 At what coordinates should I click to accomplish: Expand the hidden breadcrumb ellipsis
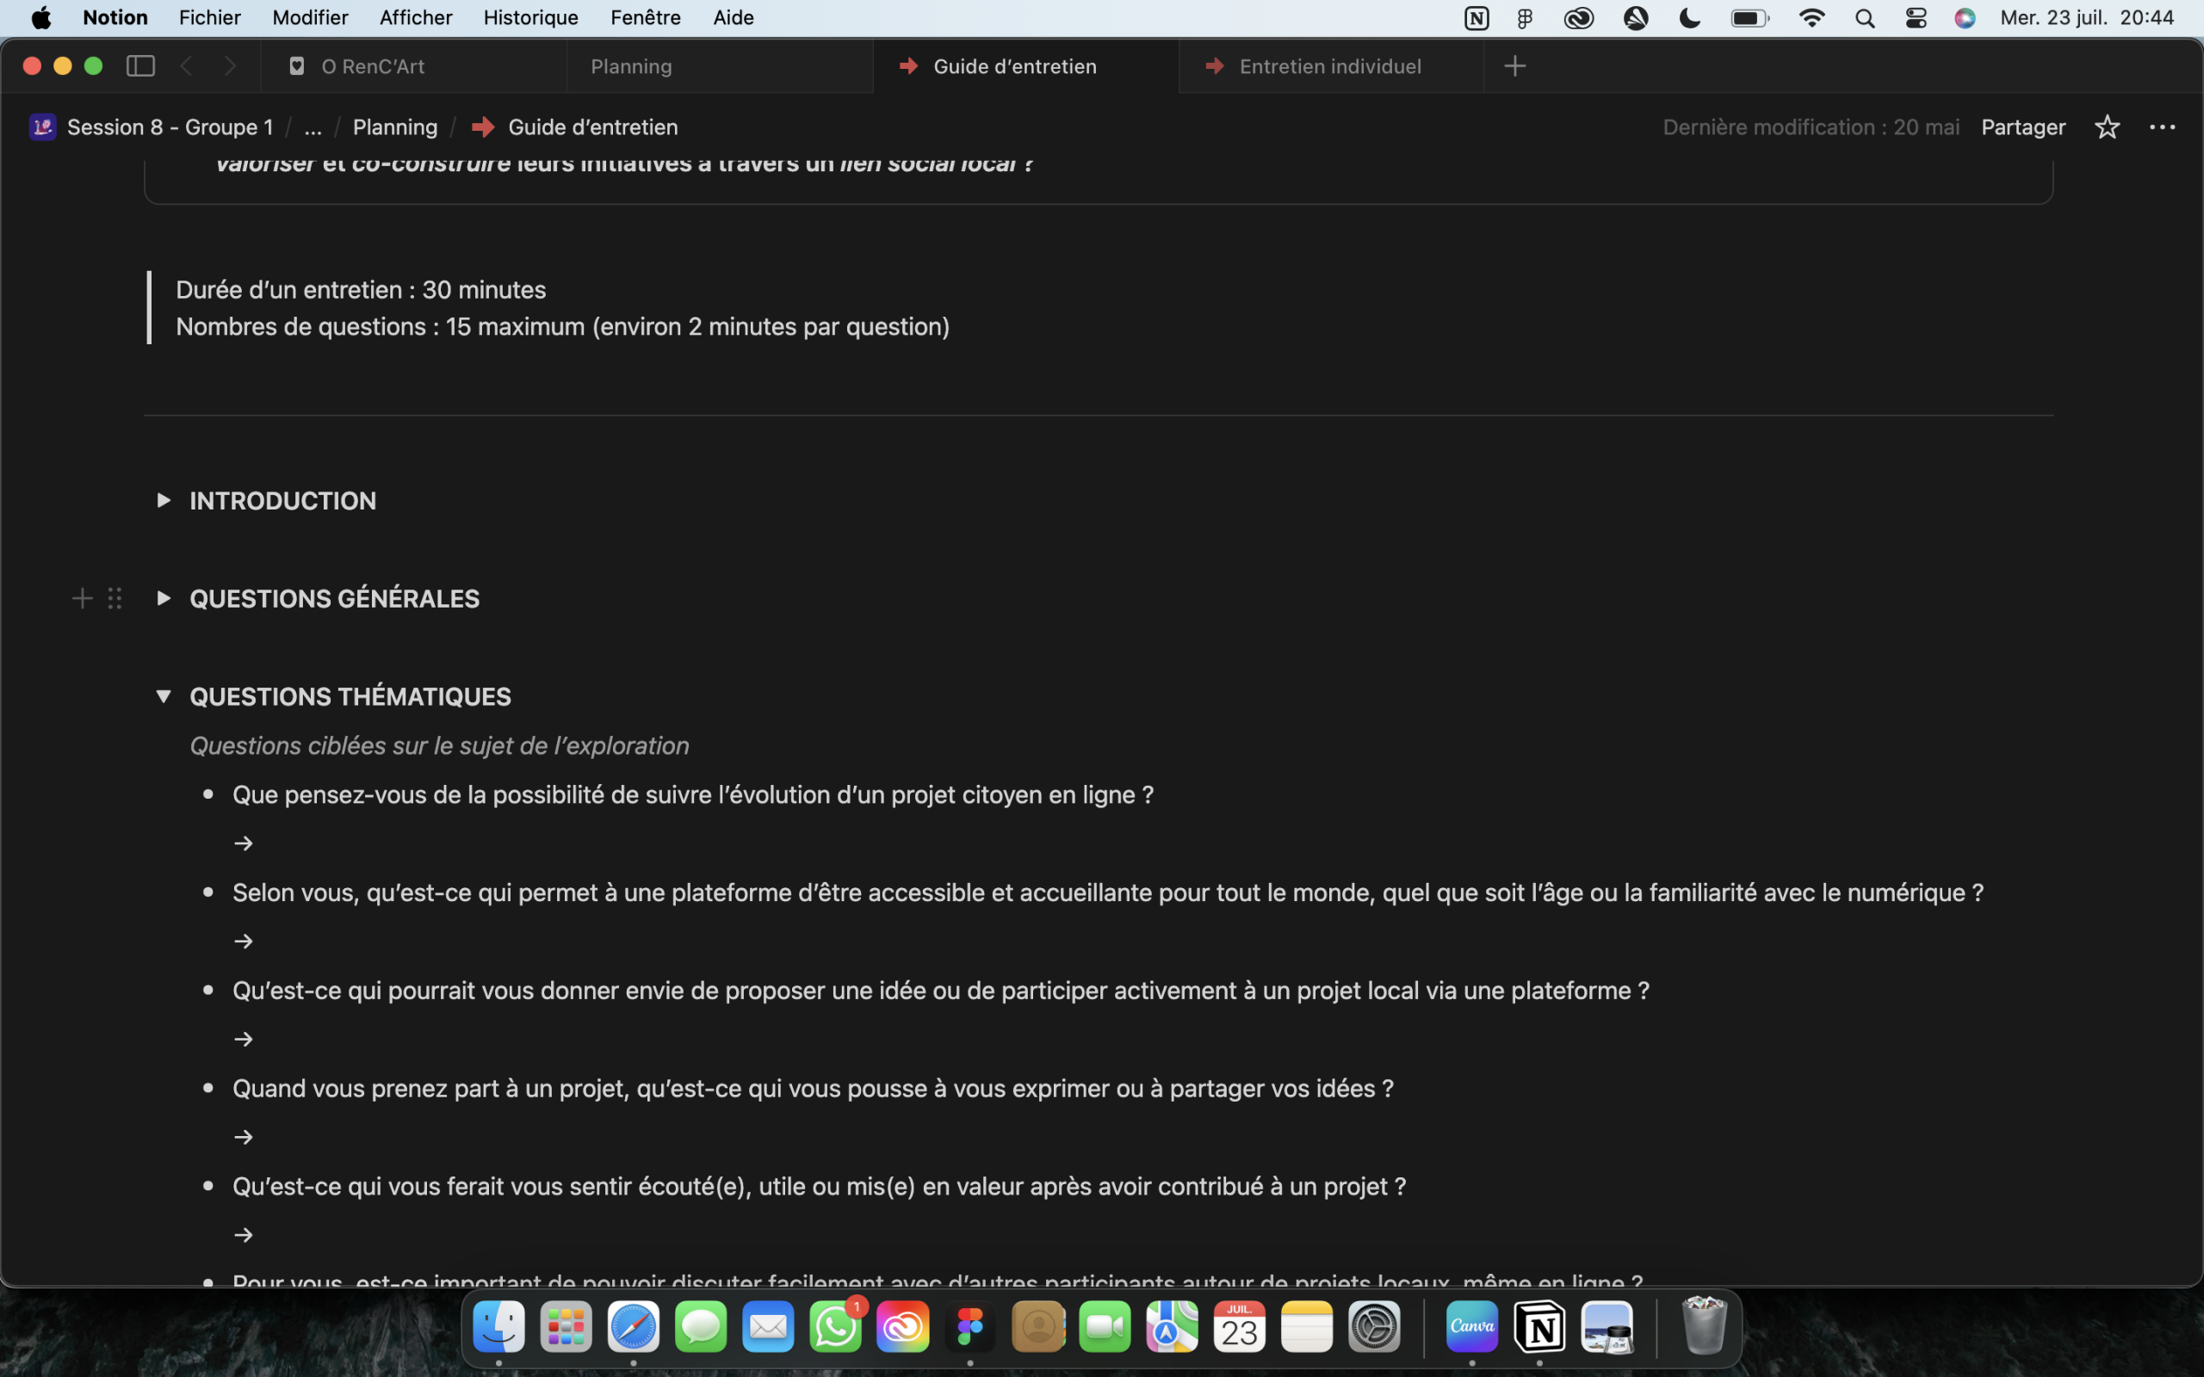click(313, 127)
